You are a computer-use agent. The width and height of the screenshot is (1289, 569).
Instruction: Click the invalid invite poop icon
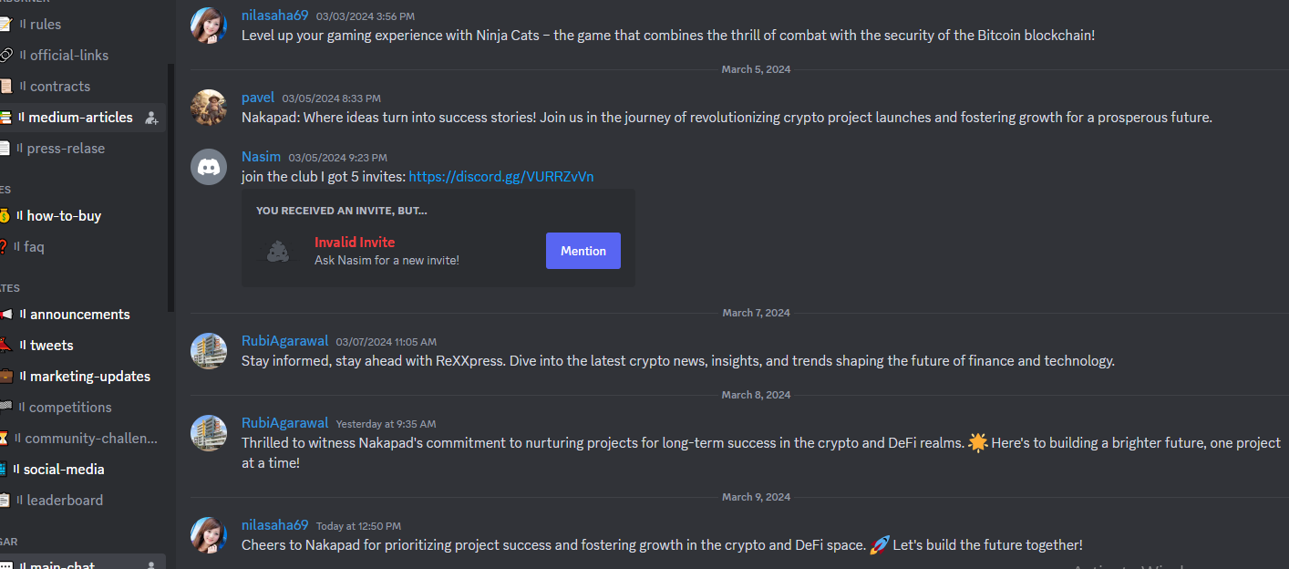click(x=278, y=251)
